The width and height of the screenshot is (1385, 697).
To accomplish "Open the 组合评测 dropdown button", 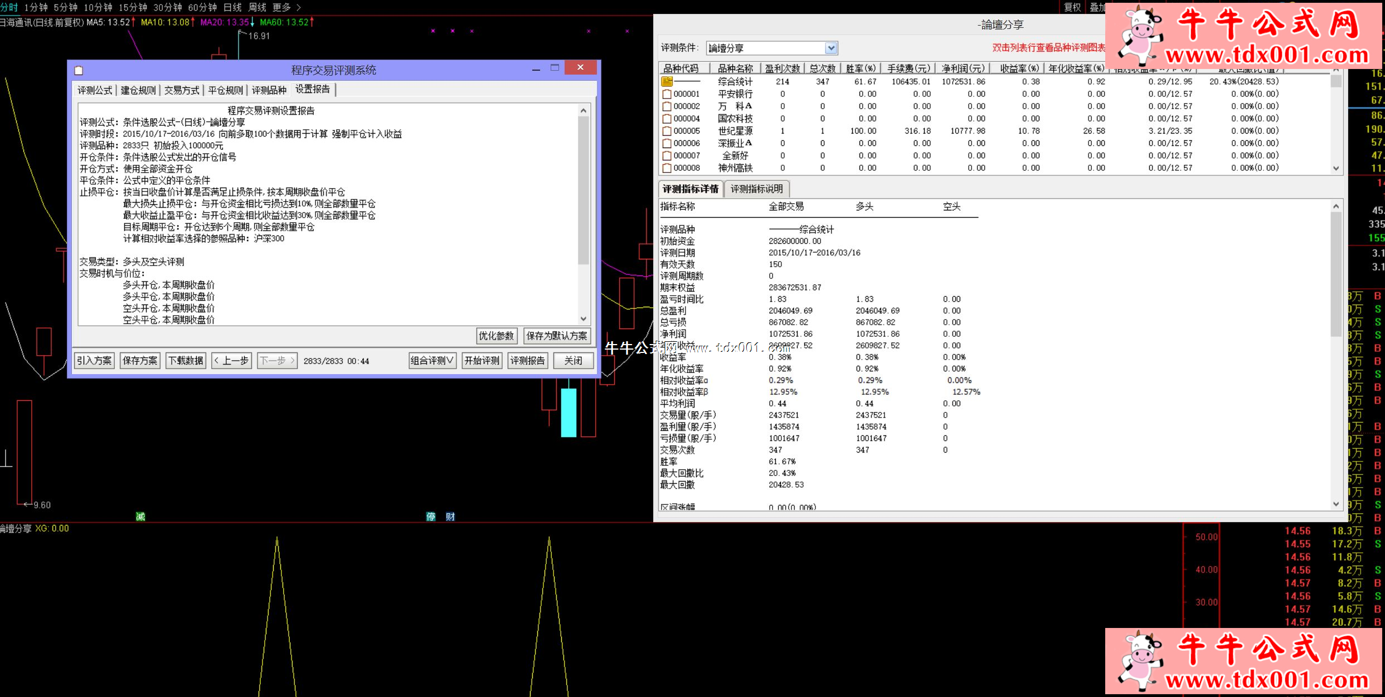I will coord(432,361).
